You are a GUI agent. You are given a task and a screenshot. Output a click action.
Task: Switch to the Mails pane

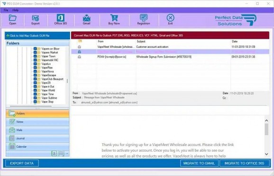pos(37,130)
